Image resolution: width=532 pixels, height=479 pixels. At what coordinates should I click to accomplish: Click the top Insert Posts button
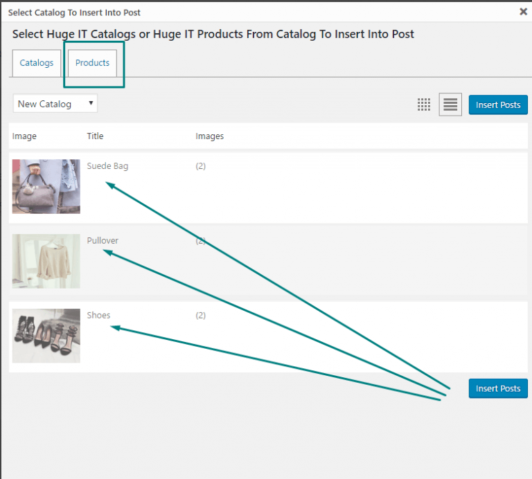point(498,105)
